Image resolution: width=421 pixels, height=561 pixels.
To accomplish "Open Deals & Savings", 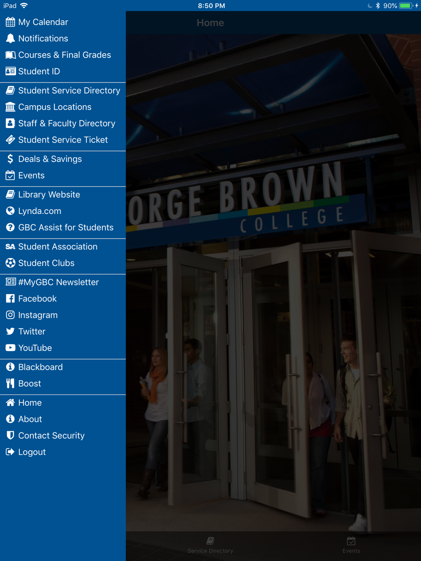I will tap(63, 159).
